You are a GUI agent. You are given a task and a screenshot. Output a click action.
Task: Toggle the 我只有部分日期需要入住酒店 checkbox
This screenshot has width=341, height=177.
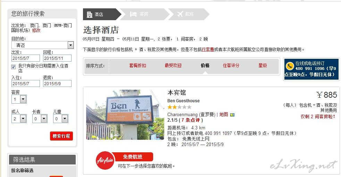(14, 67)
